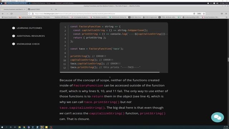Click the circle marker beside Knowledge Check
Image resolution: width=229 pixels, height=129 pixels.
(14, 44)
